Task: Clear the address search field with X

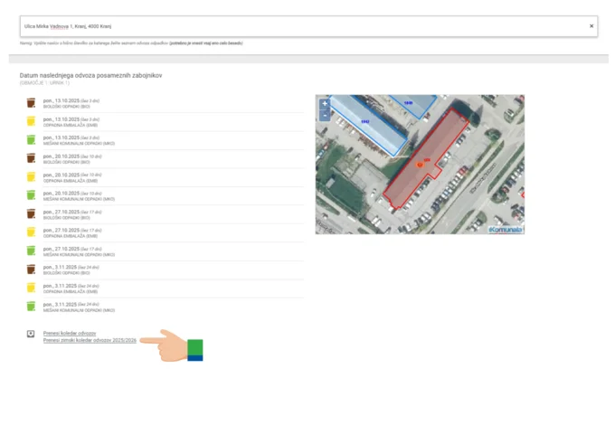Action: coord(591,26)
